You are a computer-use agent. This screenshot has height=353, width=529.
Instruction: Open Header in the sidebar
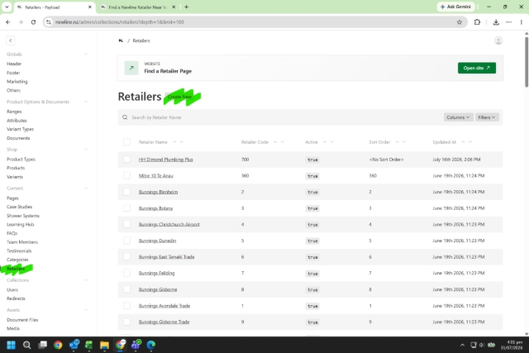[x=14, y=64]
